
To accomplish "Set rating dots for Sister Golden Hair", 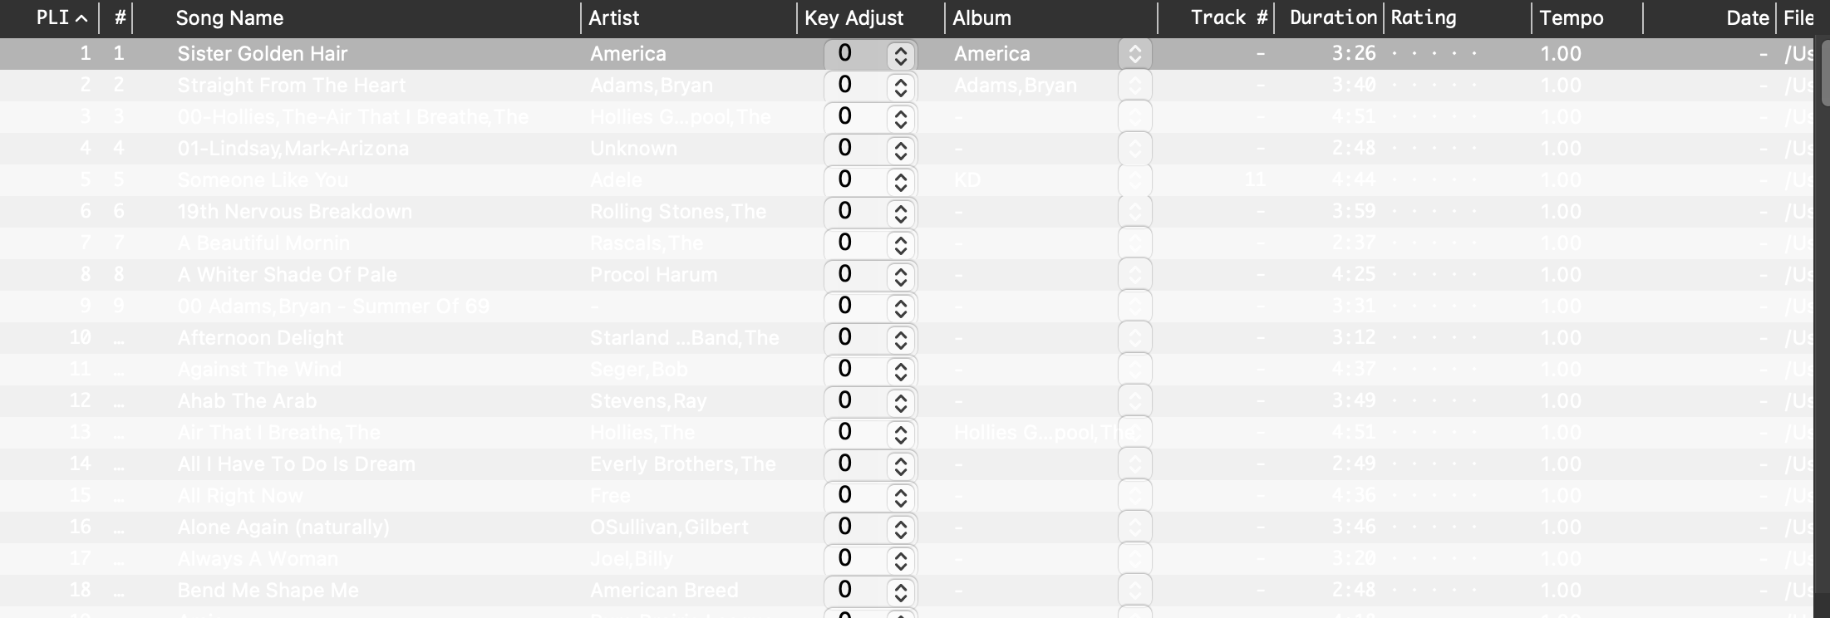I will coord(1434,54).
